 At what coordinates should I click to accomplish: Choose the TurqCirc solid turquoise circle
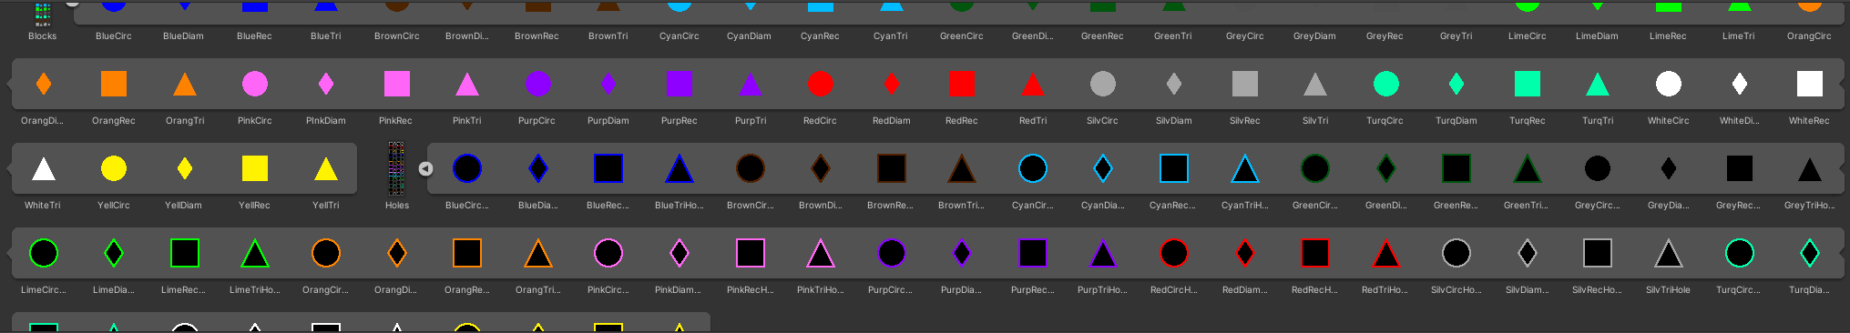pos(1386,84)
